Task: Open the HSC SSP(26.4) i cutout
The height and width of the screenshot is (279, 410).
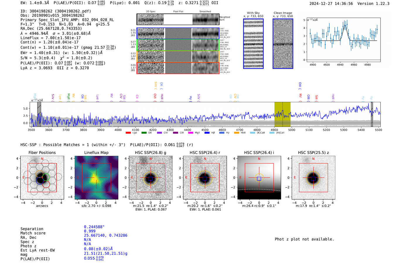Action: point(259,178)
